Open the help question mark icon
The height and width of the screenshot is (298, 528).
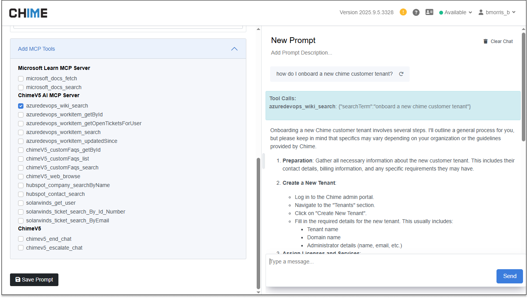(416, 12)
